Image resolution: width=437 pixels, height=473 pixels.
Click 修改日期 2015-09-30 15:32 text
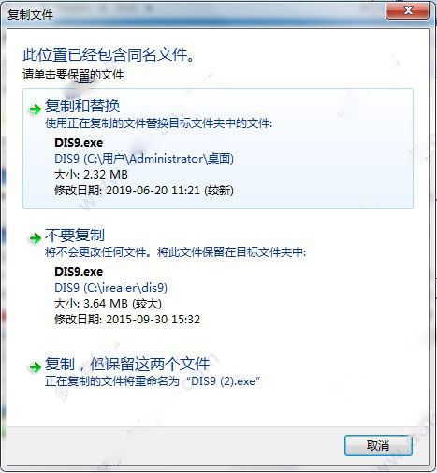pos(127,320)
